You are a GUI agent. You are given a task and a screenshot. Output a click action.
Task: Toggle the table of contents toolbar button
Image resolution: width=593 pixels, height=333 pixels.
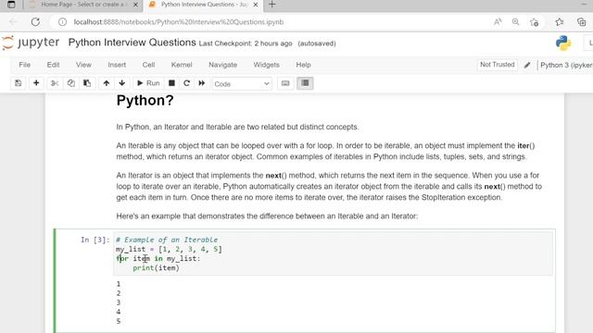tap(305, 83)
